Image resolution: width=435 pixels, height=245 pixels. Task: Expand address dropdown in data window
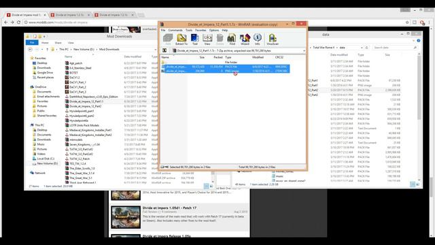tap(362, 48)
